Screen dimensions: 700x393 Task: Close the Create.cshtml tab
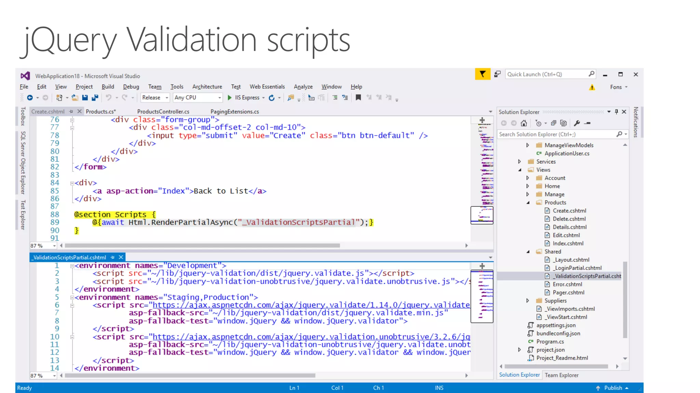79,112
